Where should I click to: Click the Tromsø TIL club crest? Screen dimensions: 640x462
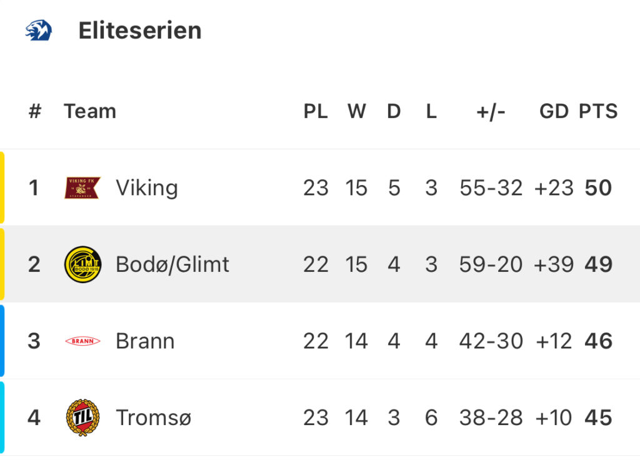tap(83, 418)
